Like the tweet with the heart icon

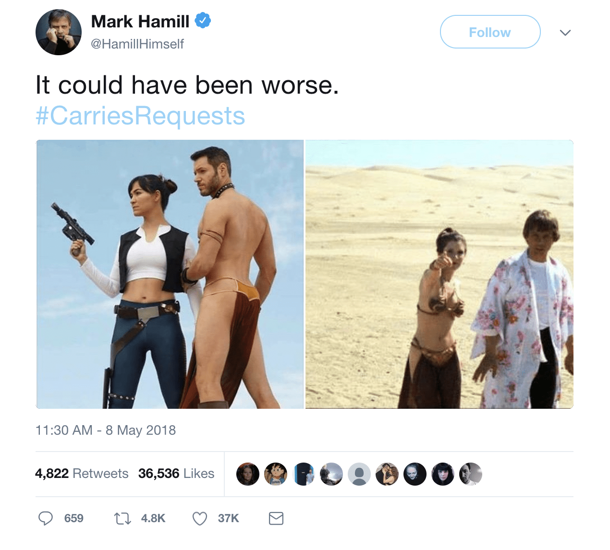pyautogui.click(x=200, y=518)
